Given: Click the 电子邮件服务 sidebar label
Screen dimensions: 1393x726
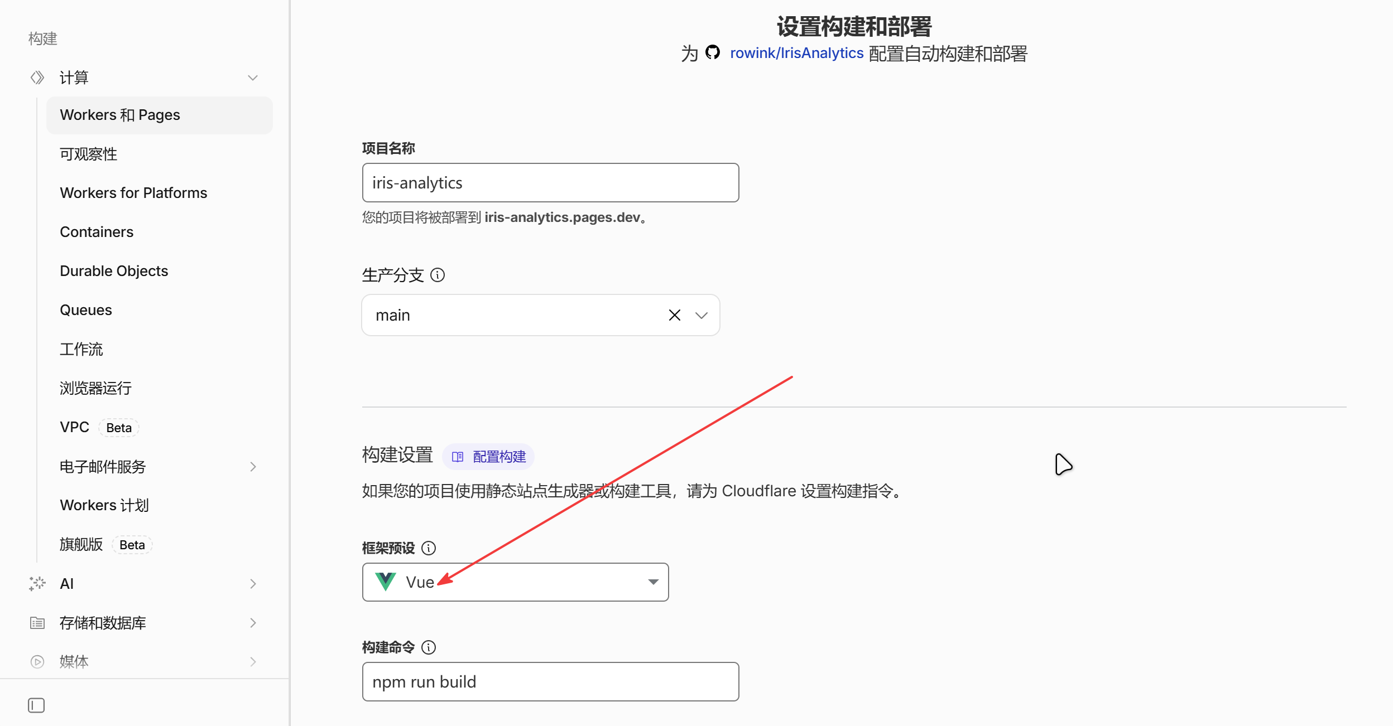Looking at the screenshot, I should tap(103, 467).
